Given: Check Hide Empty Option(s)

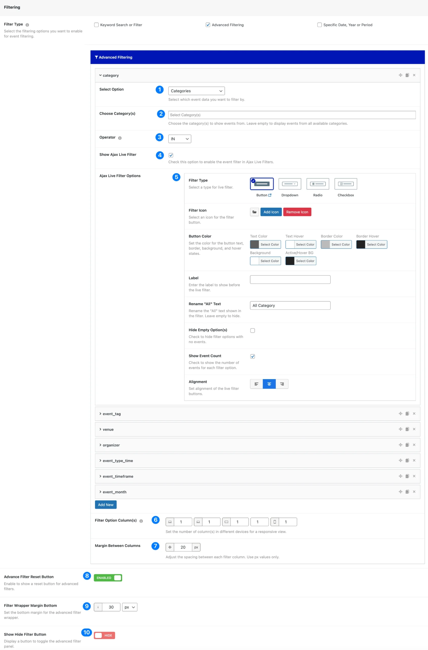Looking at the screenshot, I should coord(253,331).
